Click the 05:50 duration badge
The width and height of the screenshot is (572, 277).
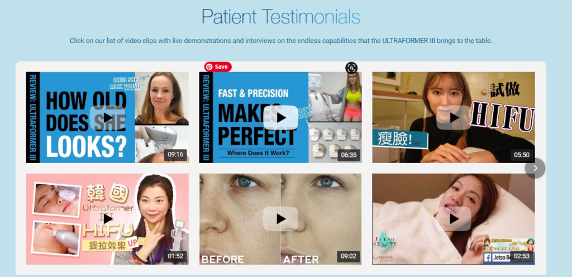(x=522, y=155)
